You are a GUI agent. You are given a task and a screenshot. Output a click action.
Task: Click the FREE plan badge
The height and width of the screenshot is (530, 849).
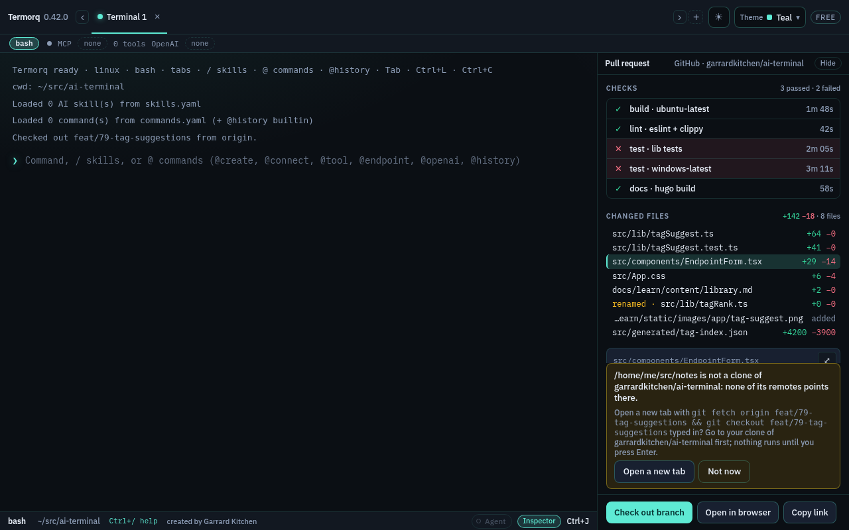click(826, 17)
